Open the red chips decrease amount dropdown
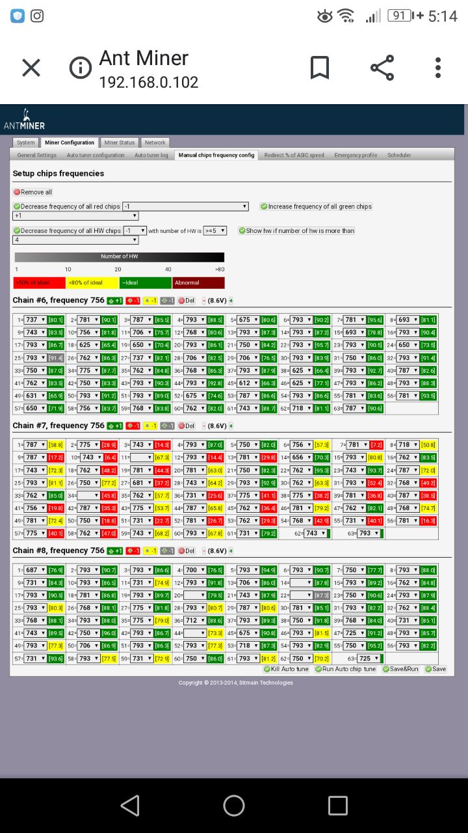 coord(186,206)
